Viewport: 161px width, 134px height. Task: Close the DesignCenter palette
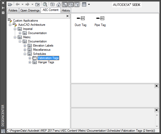(3, 3)
